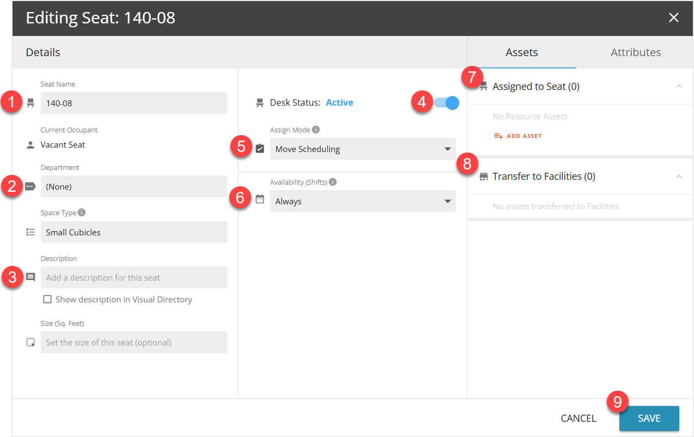Click Cancel to discard changes
The width and height of the screenshot is (694, 437).
(x=578, y=418)
